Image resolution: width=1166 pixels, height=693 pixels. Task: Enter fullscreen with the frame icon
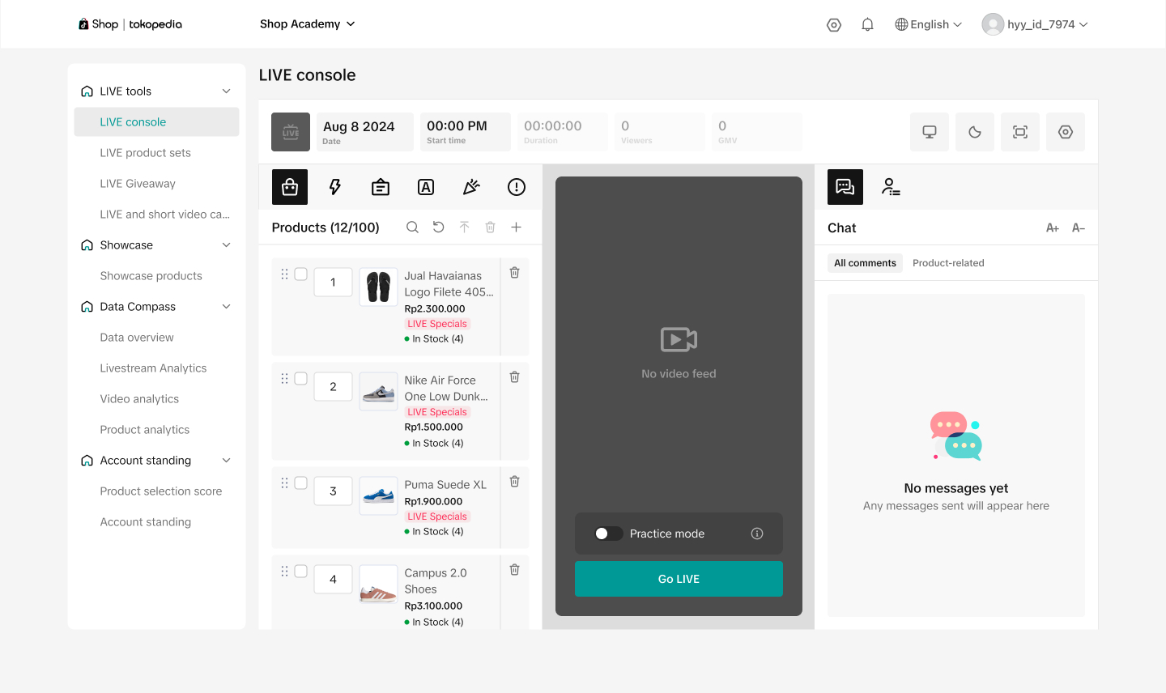[x=1020, y=132]
